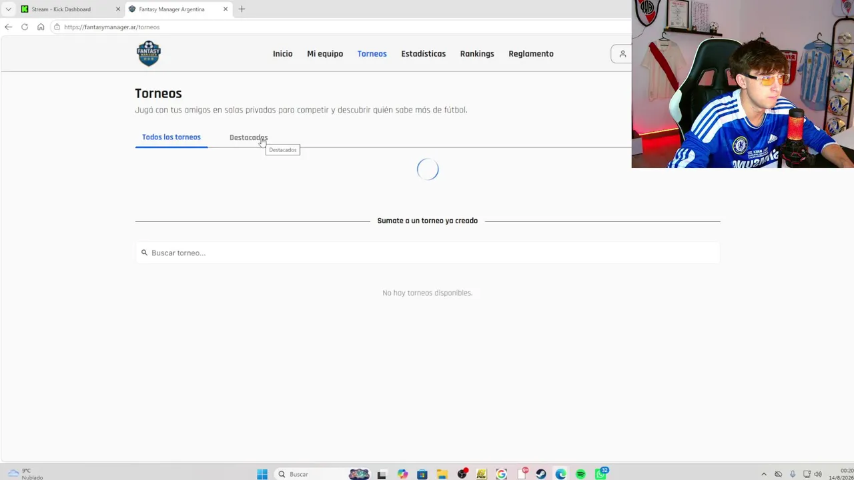Viewport: 854px width, 480px height.
Task: Open the clock and date panel
Action: (x=841, y=474)
